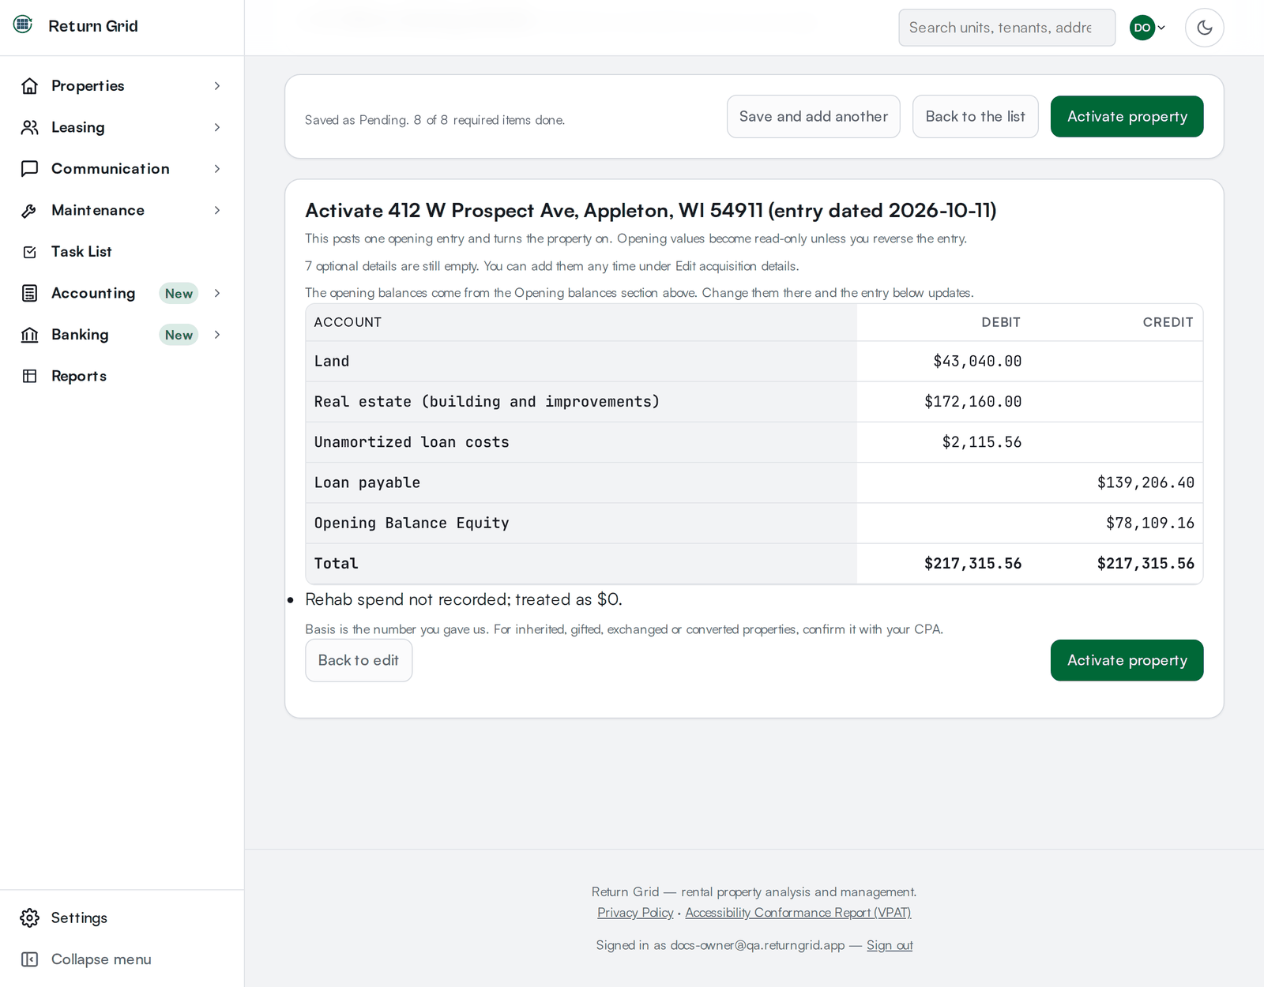Click Unamortized loan costs row label
This screenshot has width=1264, height=987.
pyautogui.click(x=412, y=442)
